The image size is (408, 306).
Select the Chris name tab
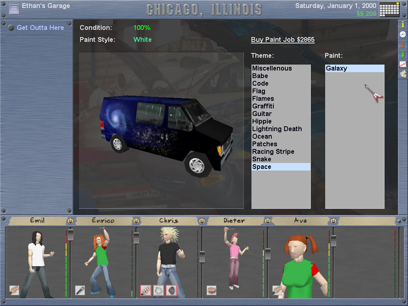click(x=169, y=220)
